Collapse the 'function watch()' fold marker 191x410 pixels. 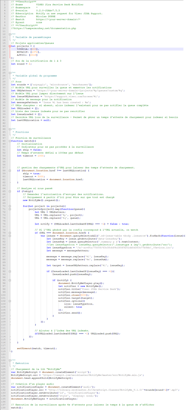9,141
